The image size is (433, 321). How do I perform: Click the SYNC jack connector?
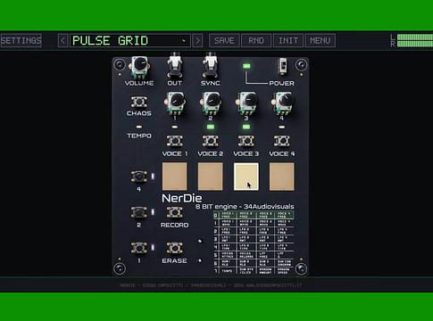pos(211,64)
